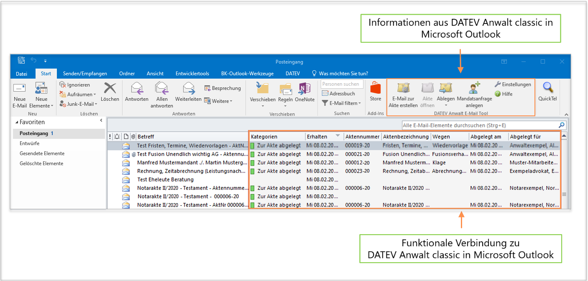Collapse the ribbon with the chevron arrow

(x=566, y=115)
